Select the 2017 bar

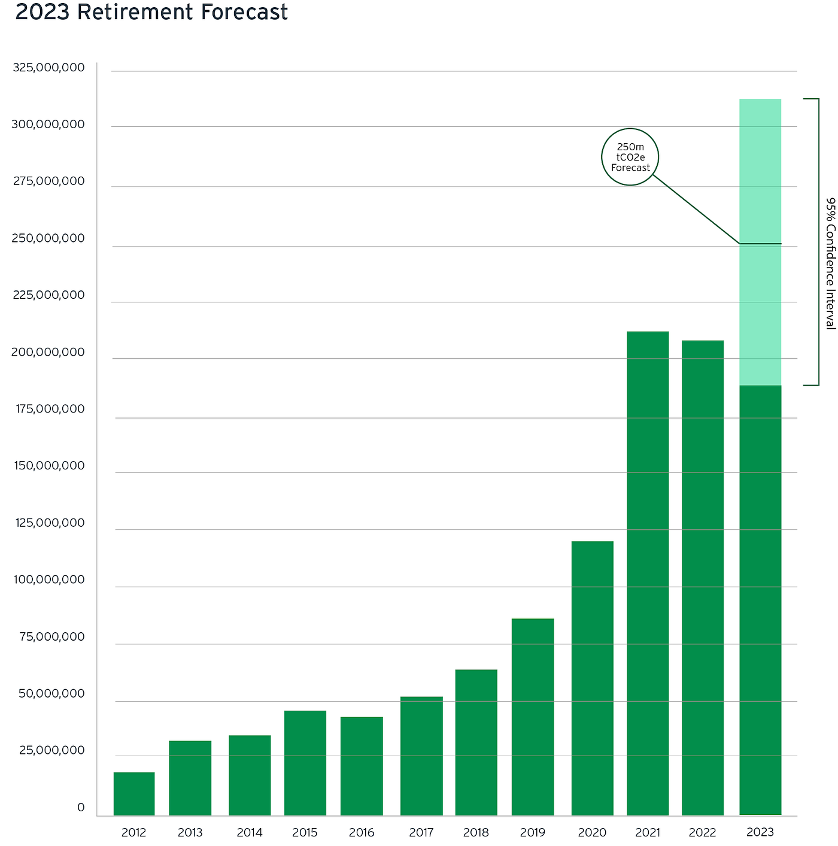click(421, 756)
